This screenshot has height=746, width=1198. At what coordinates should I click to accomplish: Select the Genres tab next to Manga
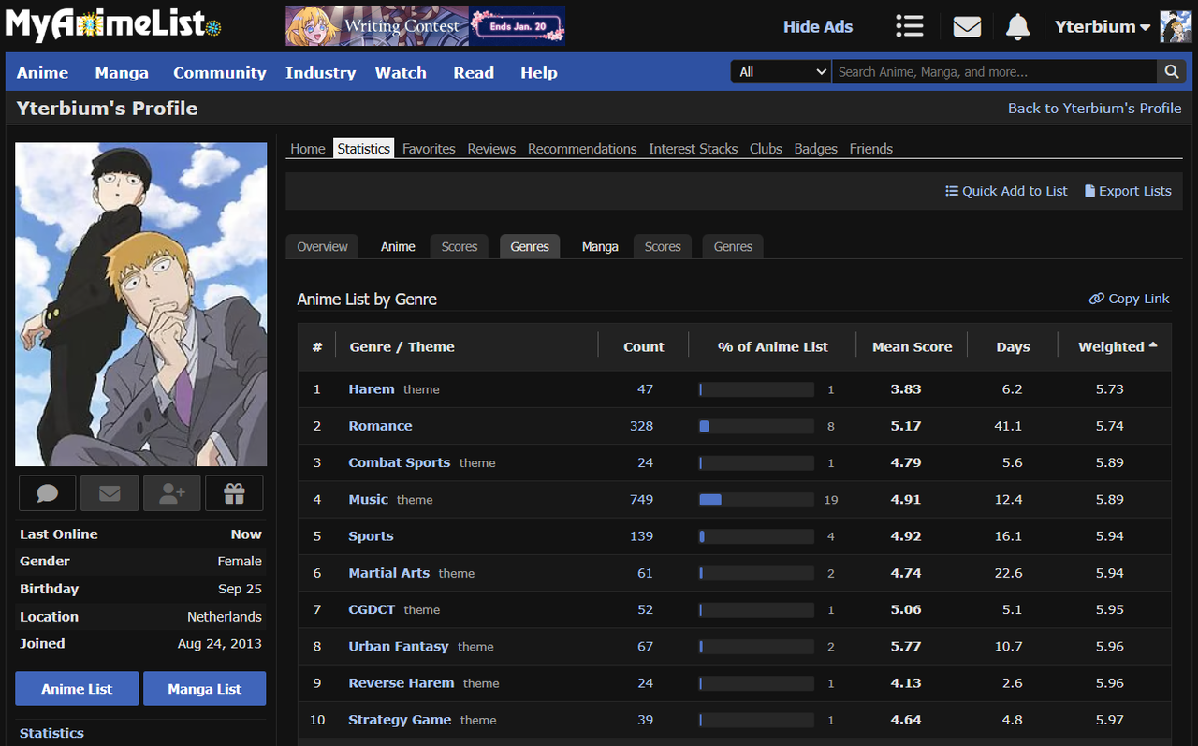coord(733,246)
